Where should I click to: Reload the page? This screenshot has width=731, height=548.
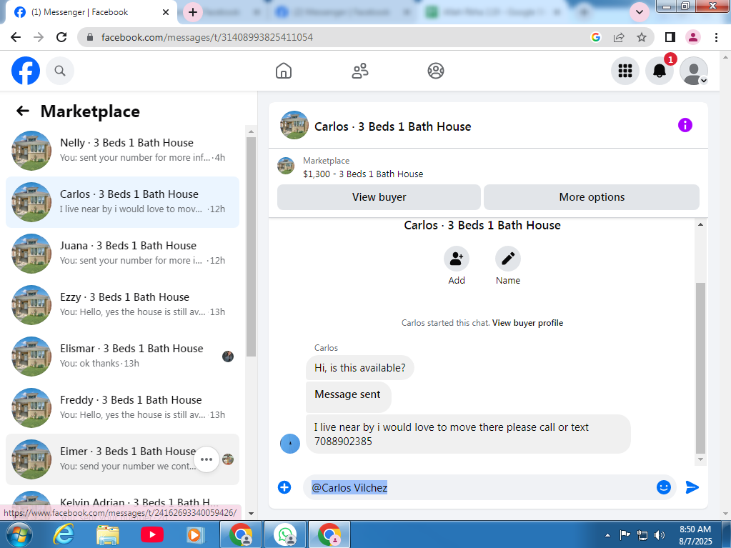(x=61, y=37)
